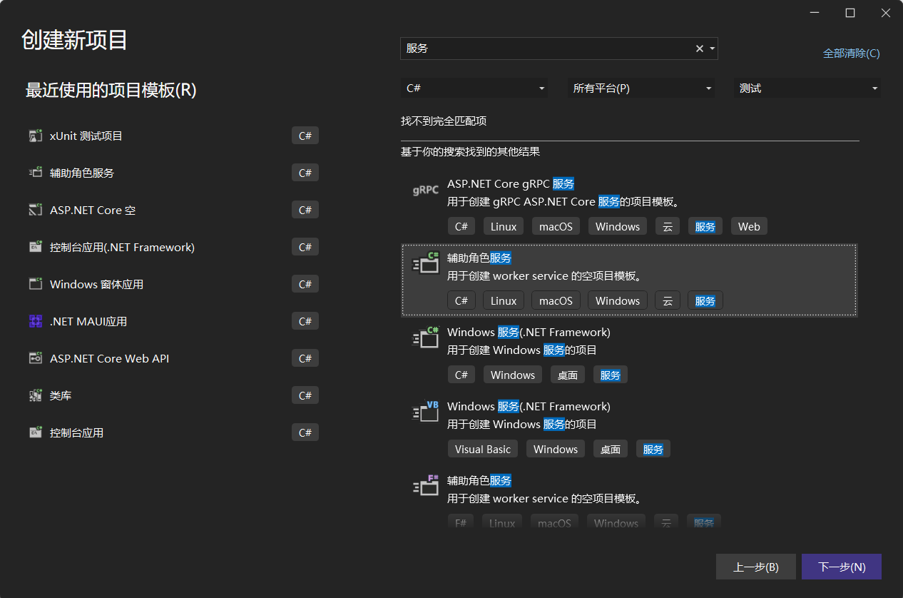Click the VB Windows 服务 result icon
This screenshot has height=598, width=903.
(426, 411)
